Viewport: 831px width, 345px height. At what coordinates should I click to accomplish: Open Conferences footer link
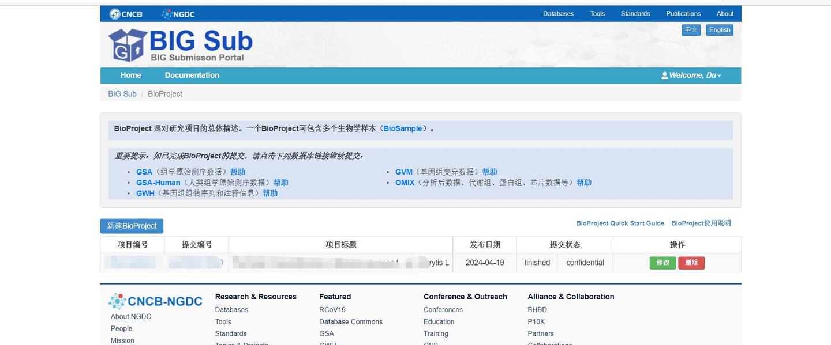(x=443, y=310)
